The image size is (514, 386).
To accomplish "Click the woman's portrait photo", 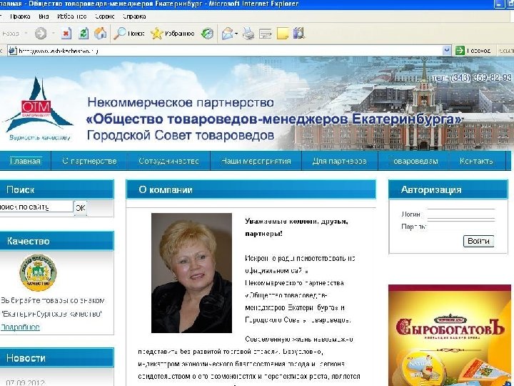I will pos(192,273).
